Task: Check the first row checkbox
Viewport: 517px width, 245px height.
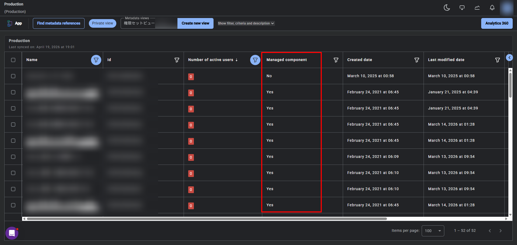Action: click(x=13, y=76)
